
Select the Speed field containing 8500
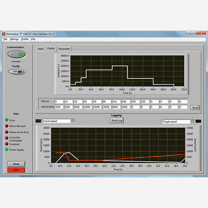pos(78,107)
